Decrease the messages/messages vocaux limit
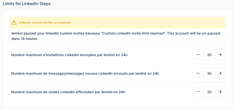 tap(198, 73)
